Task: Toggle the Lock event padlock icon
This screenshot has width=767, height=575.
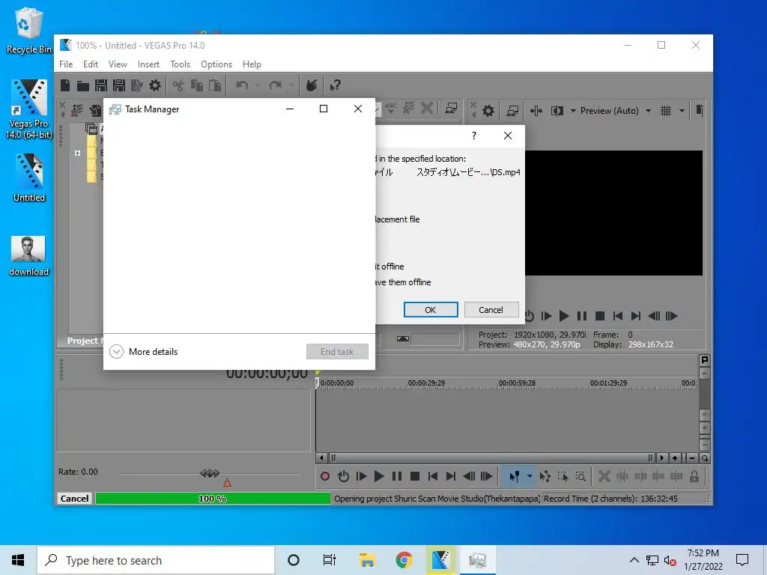Action: pos(694,476)
